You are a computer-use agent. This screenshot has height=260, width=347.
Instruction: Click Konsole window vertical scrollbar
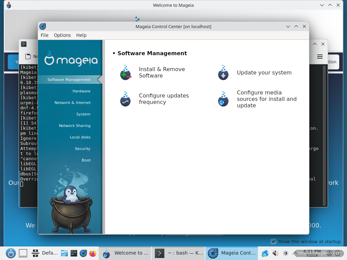point(324,136)
